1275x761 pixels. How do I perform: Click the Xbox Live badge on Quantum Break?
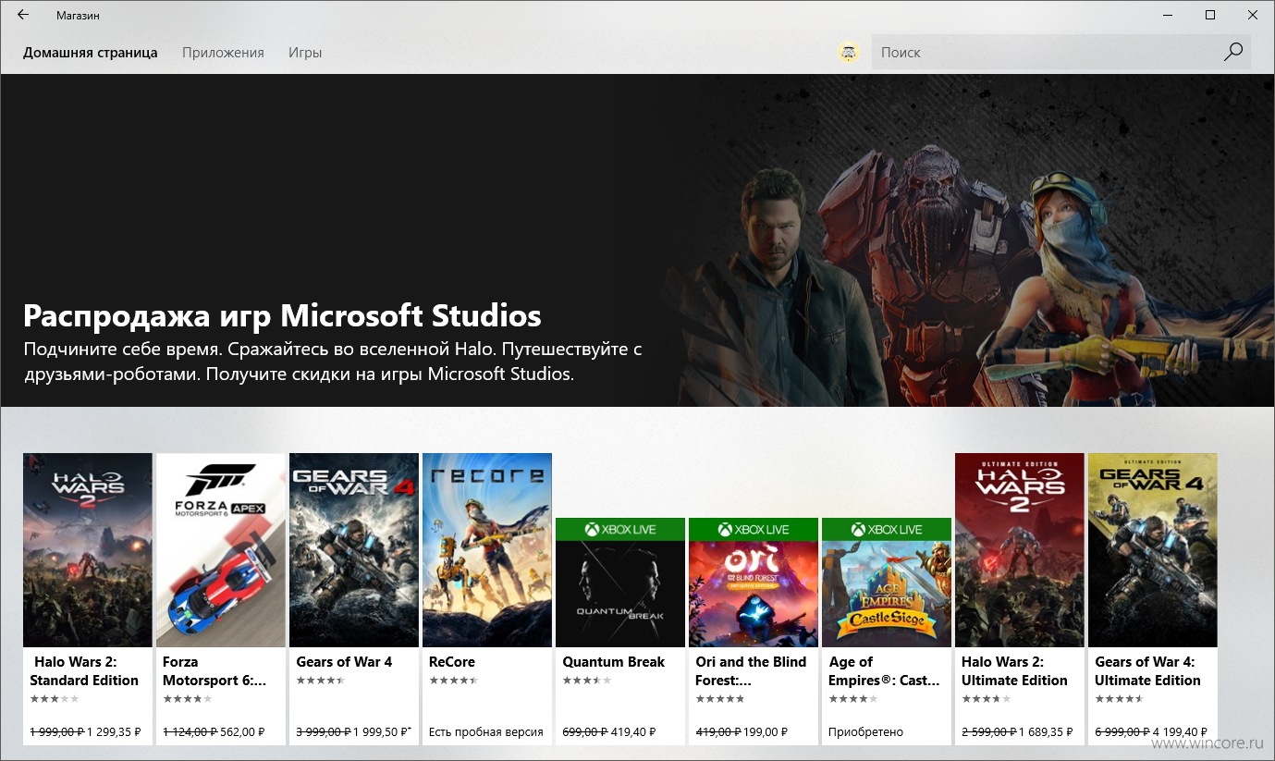click(620, 529)
